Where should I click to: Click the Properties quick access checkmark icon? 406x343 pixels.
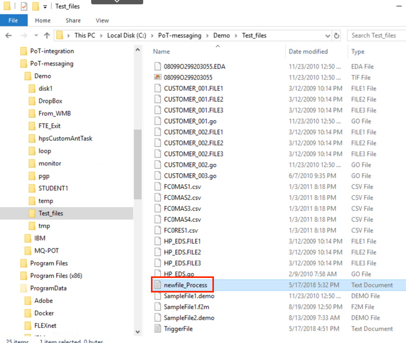click(x=24, y=6)
